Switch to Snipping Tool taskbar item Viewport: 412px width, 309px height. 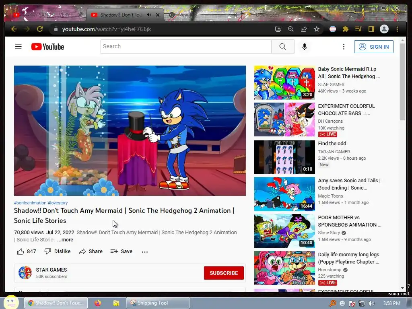pos(158,303)
